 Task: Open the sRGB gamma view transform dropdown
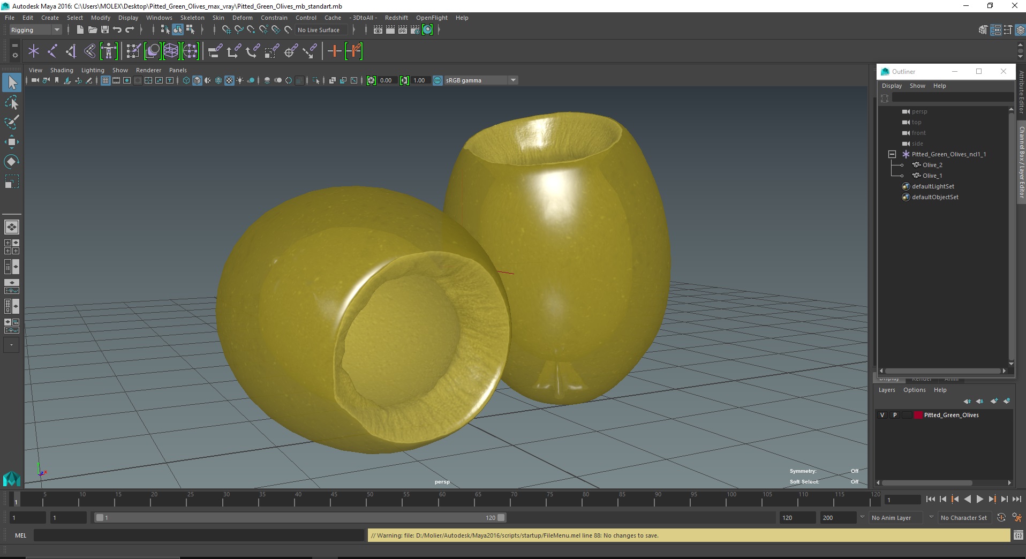pyautogui.click(x=481, y=80)
